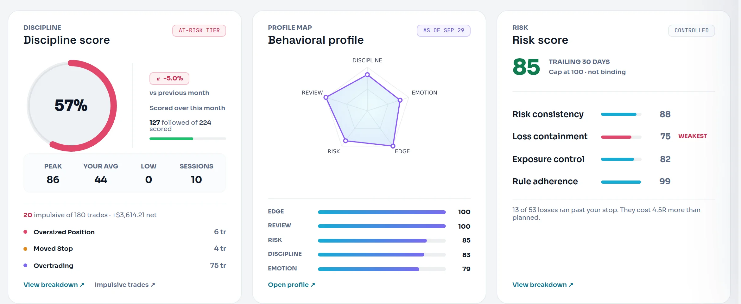Viewport: 741px width, 304px height.
Task: Click the CONTROLLED status badge
Action: click(x=692, y=31)
